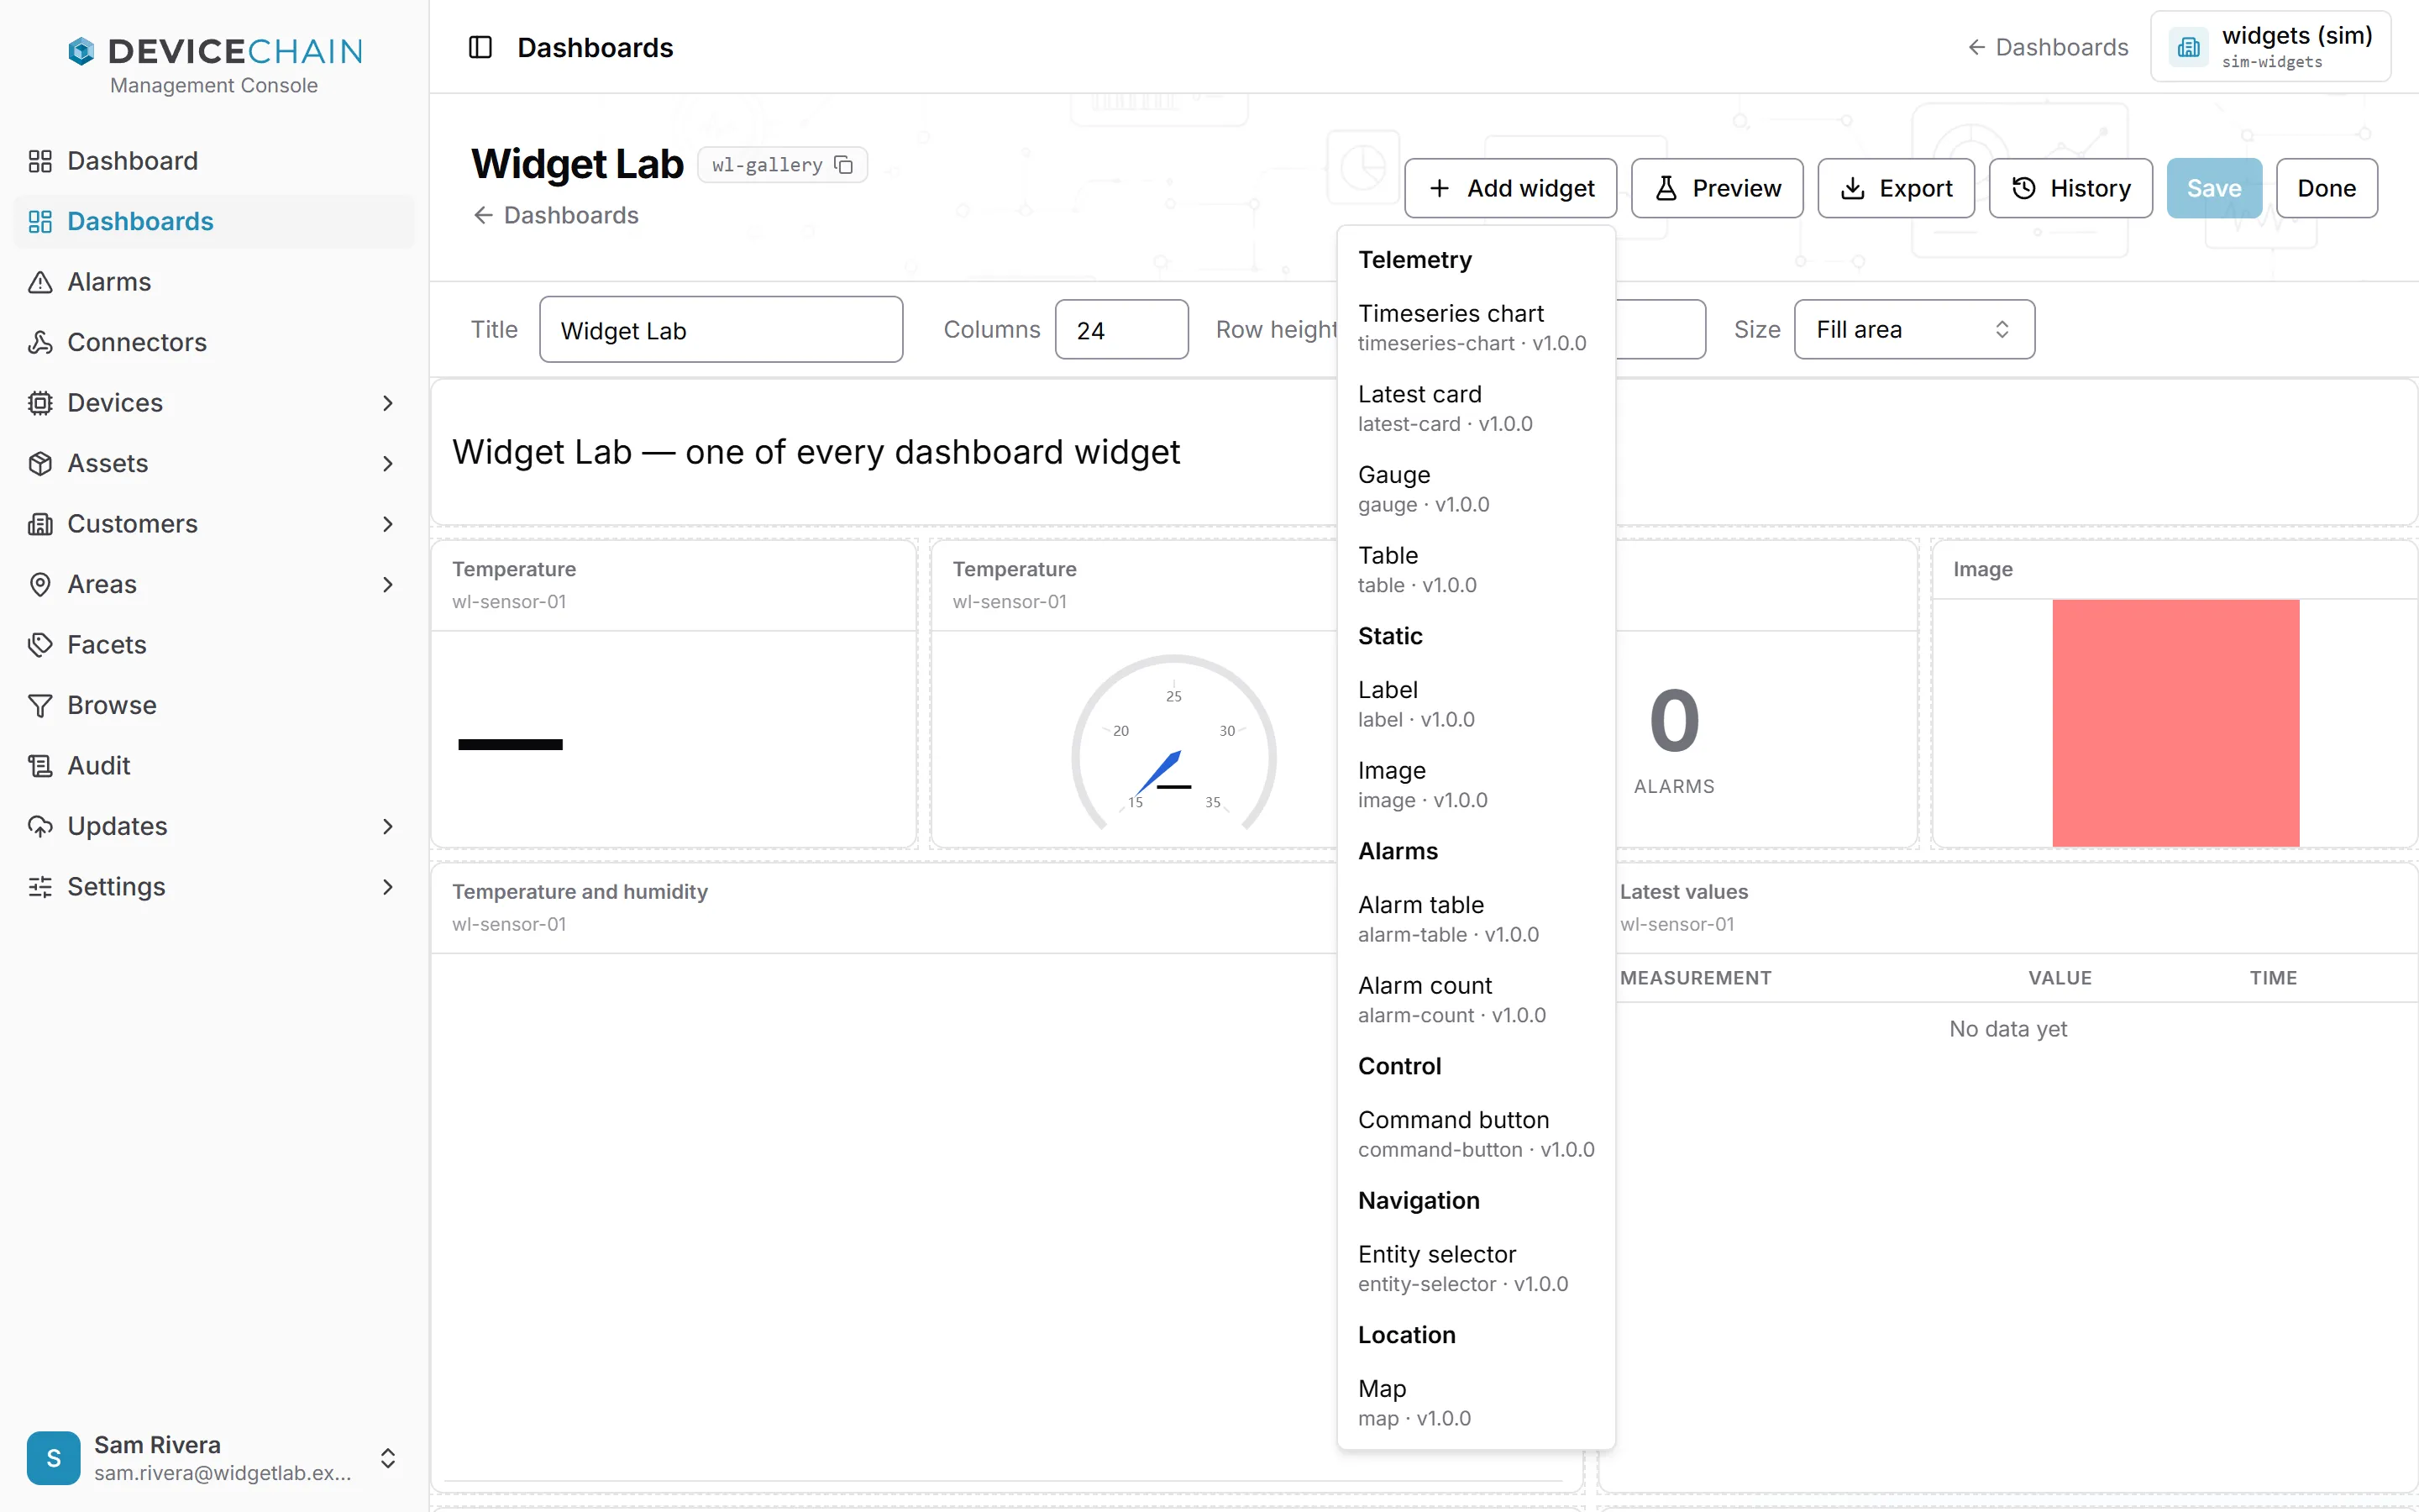Image resolution: width=2419 pixels, height=1512 pixels.
Task: Click the Columns input showing 24
Action: (x=1121, y=329)
